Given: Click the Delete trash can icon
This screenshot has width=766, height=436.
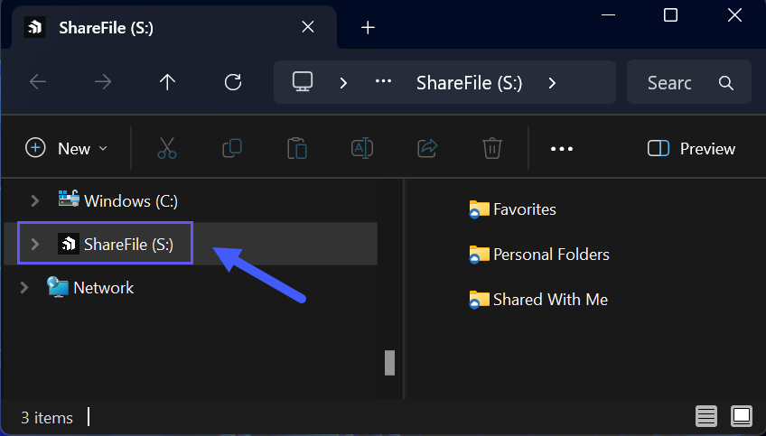Looking at the screenshot, I should (492, 148).
